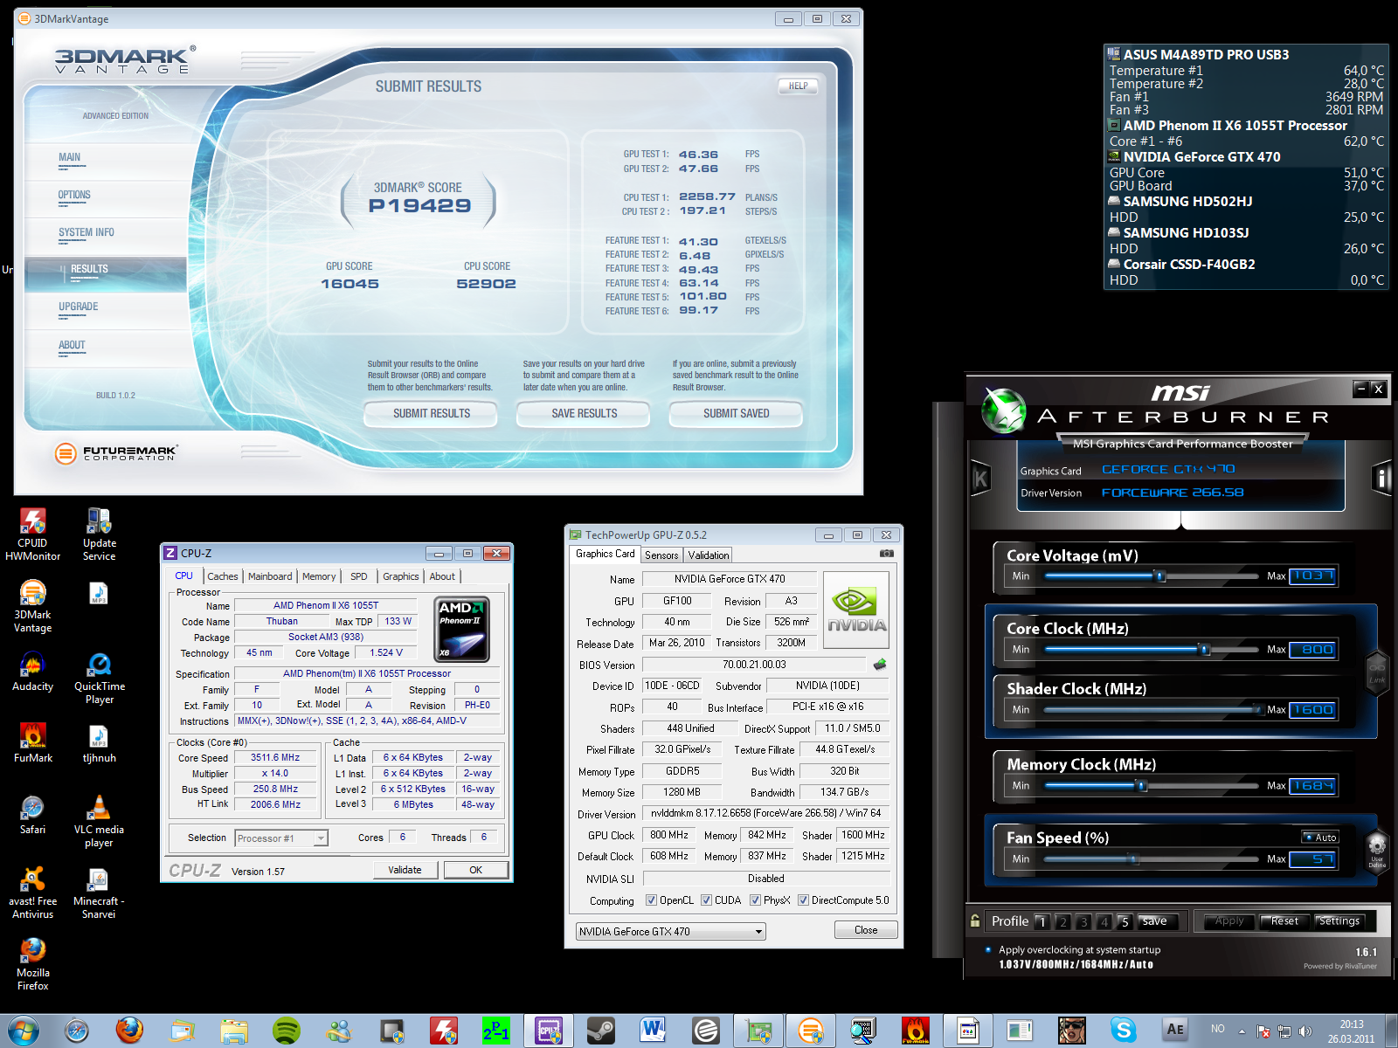Open Safari desktop shortcut
Viewport: 1398px width, 1048px height.
point(33,815)
